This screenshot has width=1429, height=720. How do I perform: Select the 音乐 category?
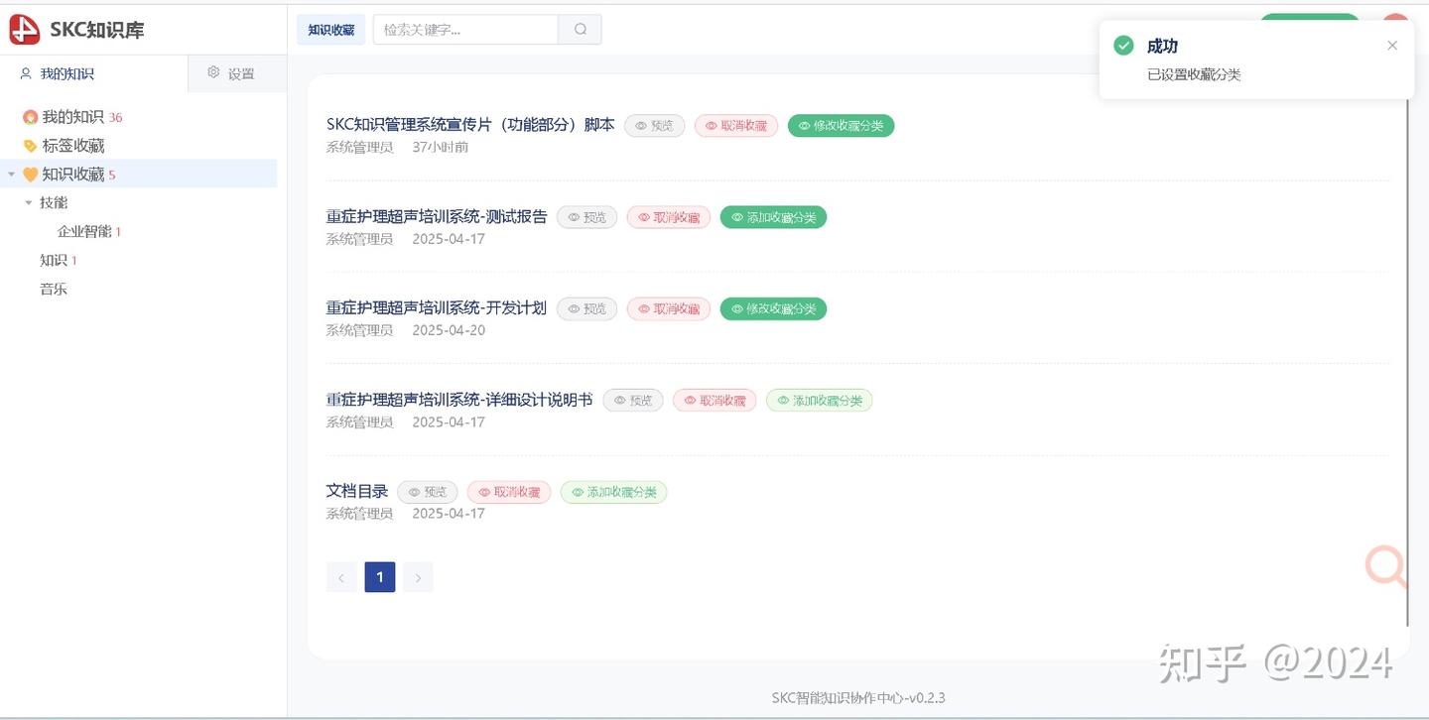(54, 290)
